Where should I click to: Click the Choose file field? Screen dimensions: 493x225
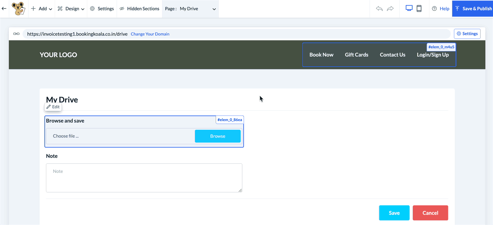[x=120, y=136]
